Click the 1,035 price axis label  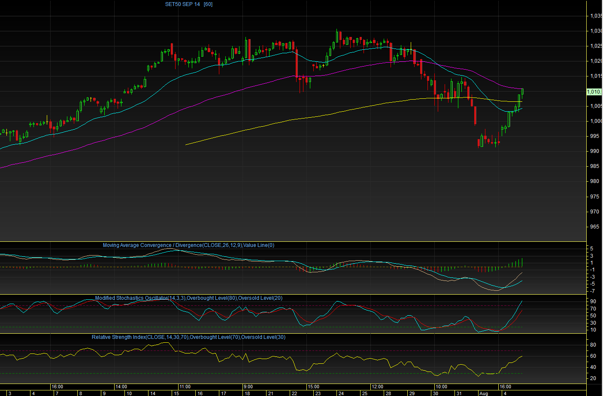[x=596, y=16]
